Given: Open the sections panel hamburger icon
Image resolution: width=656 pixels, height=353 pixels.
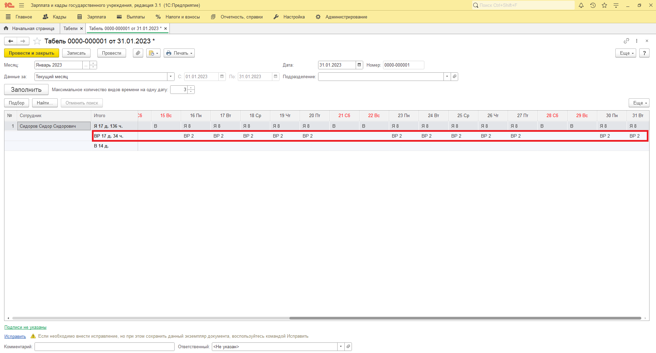Looking at the screenshot, I should 8,17.
